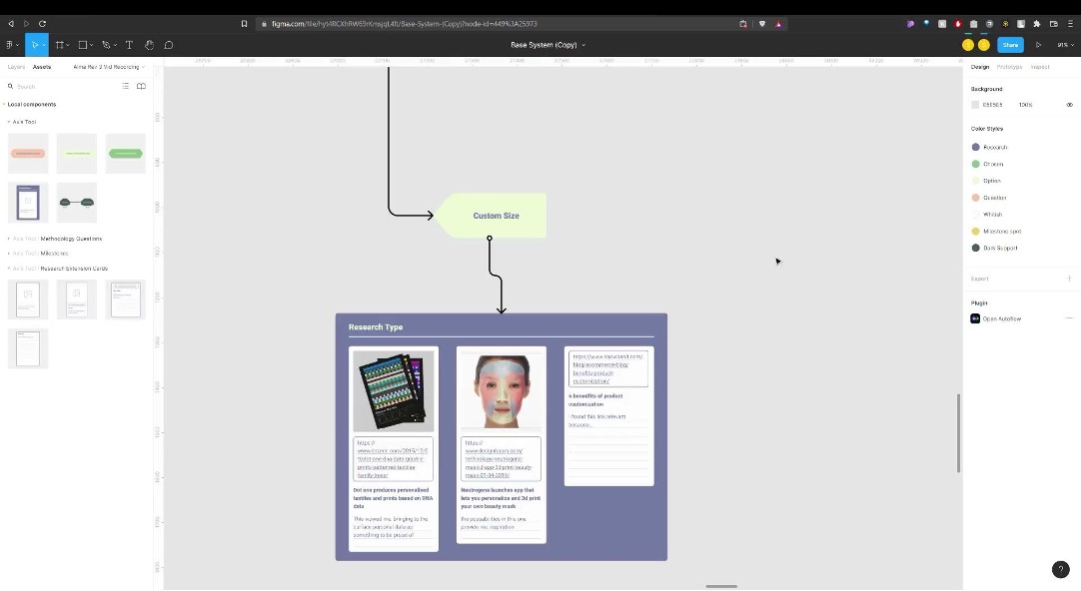This screenshot has width=1081, height=591.
Task: Open Move tool options dropdown arrow
Action: coord(44,45)
